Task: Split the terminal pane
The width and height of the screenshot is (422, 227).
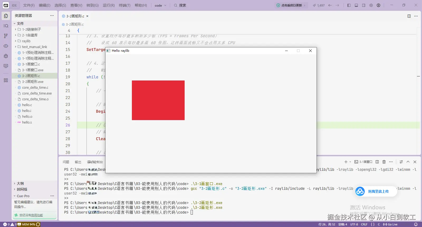Action: (x=377, y=162)
